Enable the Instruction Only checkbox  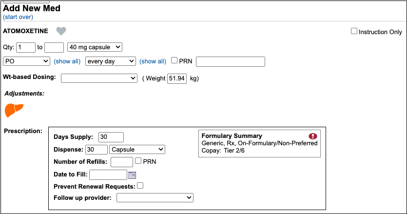354,31
